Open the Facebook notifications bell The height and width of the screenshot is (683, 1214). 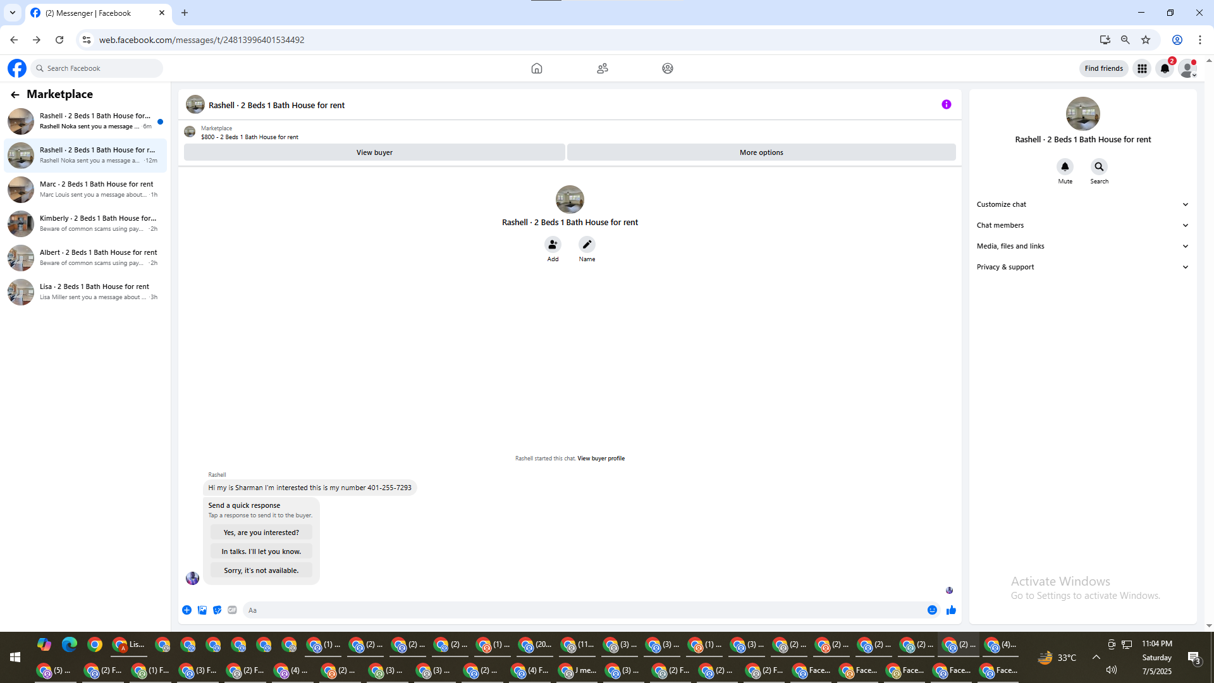tap(1165, 68)
